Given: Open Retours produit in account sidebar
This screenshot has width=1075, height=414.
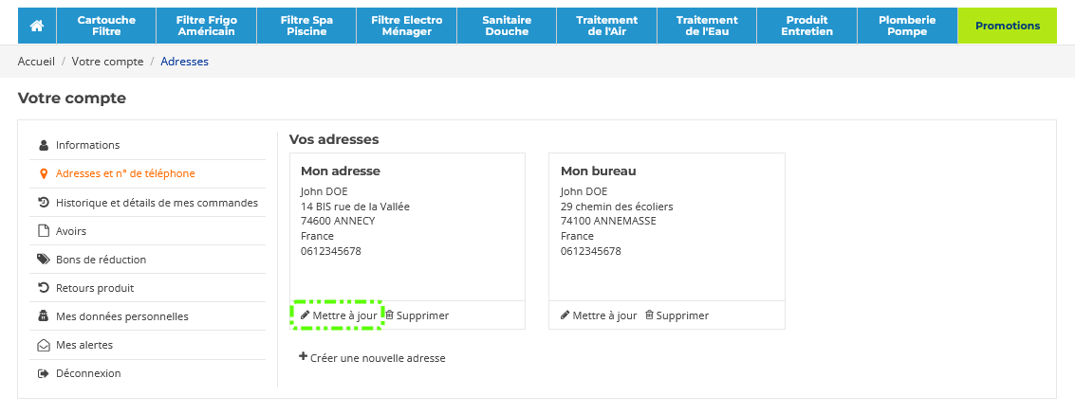Looking at the screenshot, I should coord(95,288).
